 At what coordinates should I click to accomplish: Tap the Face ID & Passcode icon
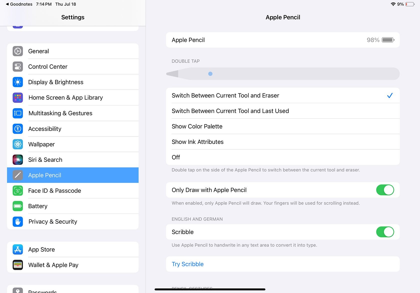coord(18,191)
